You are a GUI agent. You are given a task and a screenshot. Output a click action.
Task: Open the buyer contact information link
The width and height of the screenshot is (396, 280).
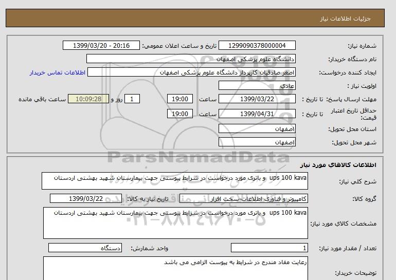pyautogui.click(x=57, y=72)
